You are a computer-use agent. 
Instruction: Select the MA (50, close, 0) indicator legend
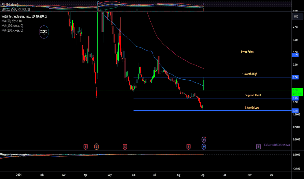pos(12,21)
